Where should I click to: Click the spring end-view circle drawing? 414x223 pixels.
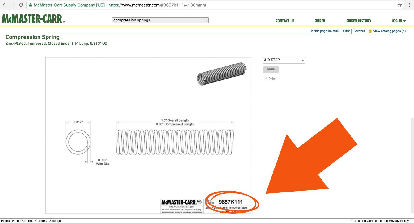tap(78, 142)
